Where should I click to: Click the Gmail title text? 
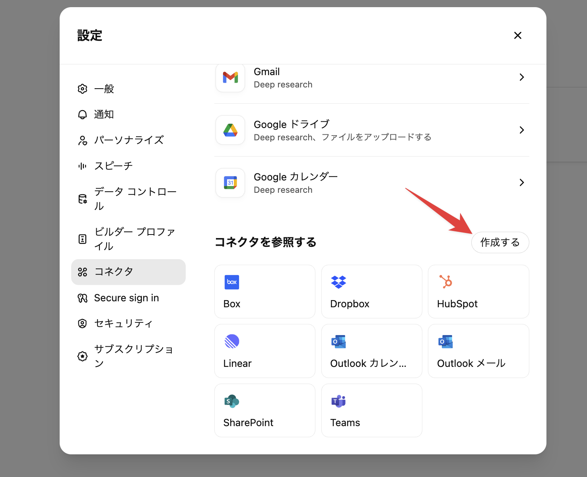click(x=266, y=72)
